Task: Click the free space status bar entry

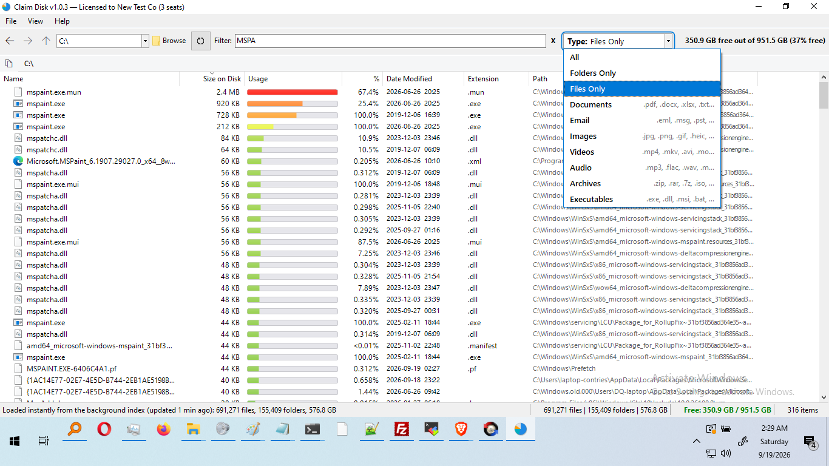Action: click(x=728, y=410)
